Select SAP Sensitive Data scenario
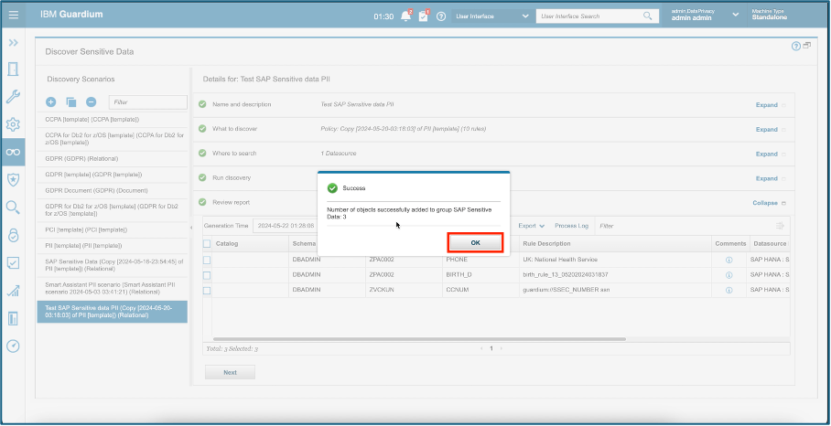The image size is (831, 426). click(x=113, y=265)
